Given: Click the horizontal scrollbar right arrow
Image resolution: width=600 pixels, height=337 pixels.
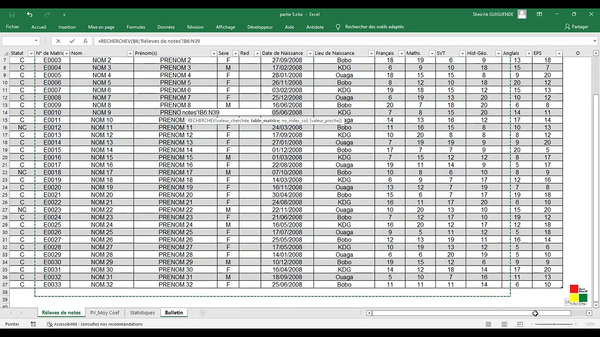Looking at the screenshot, I should (x=589, y=313).
